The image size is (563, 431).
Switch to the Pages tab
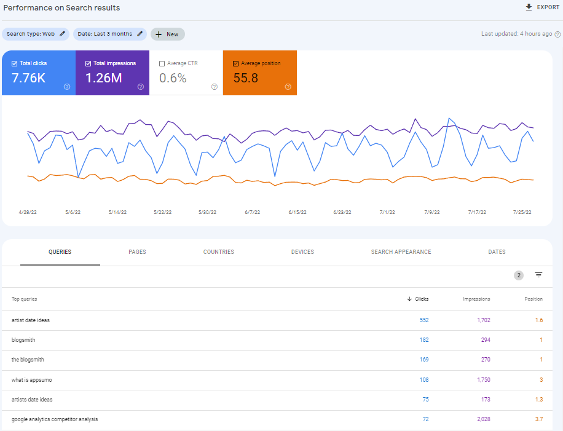point(137,252)
